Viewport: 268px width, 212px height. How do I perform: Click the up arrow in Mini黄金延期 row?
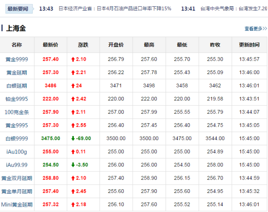tap(73, 204)
